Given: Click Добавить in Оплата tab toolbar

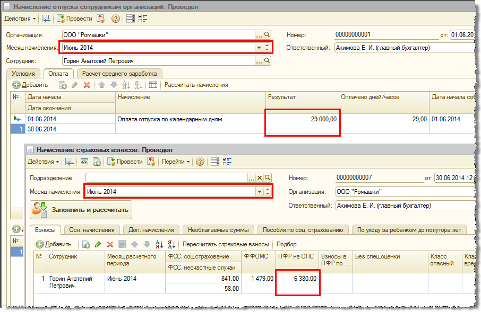Looking at the screenshot, I should click(x=30, y=85).
